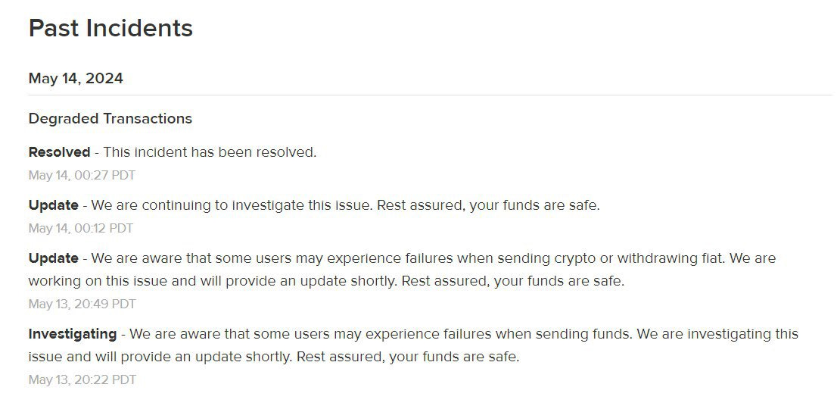Click the May 14, 00:27 PDT timestamp
The width and height of the screenshot is (837, 409).
click(x=82, y=176)
